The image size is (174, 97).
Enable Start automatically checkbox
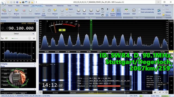(139, 12)
